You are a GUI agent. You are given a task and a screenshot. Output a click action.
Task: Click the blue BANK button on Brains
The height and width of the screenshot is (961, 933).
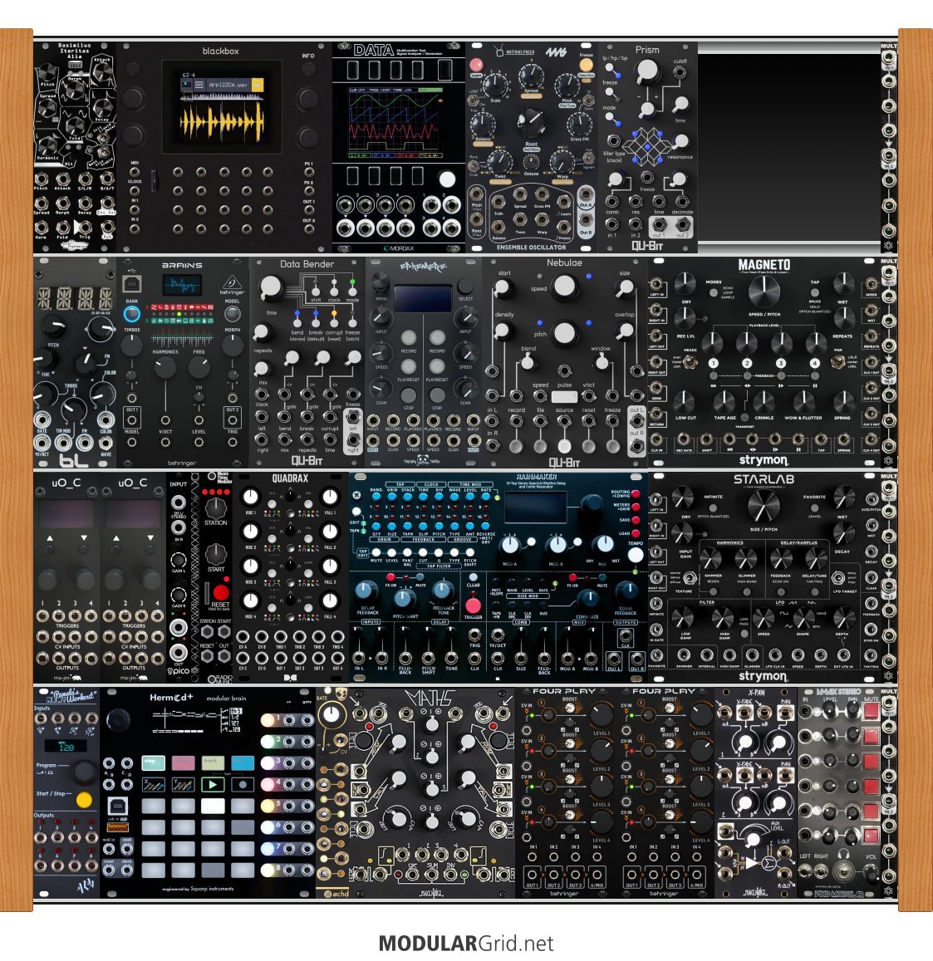pyautogui.click(x=131, y=315)
